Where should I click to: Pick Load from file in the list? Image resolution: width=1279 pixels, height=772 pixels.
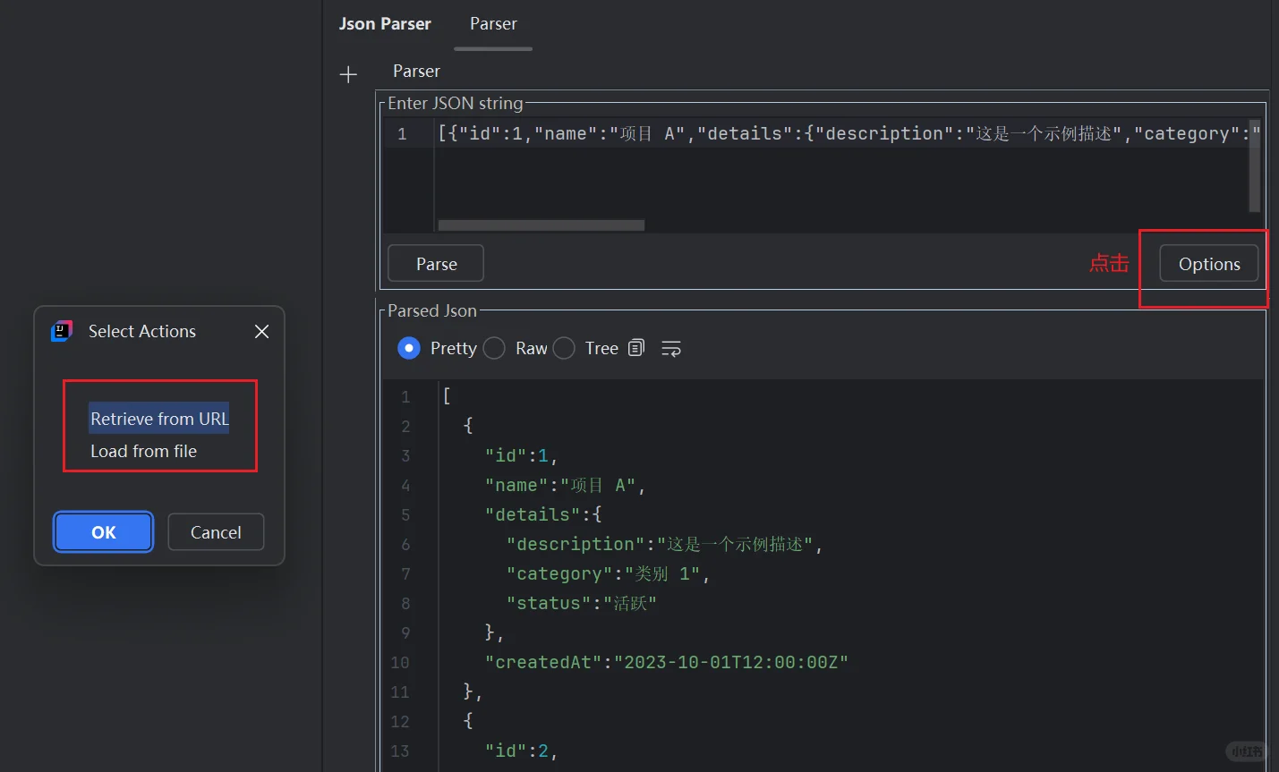click(x=143, y=451)
